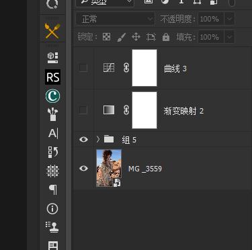Viewport: 252px width, 250px height.
Task: Select the MG _3559 layer thumbnail
Action: pyautogui.click(x=109, y=168)
